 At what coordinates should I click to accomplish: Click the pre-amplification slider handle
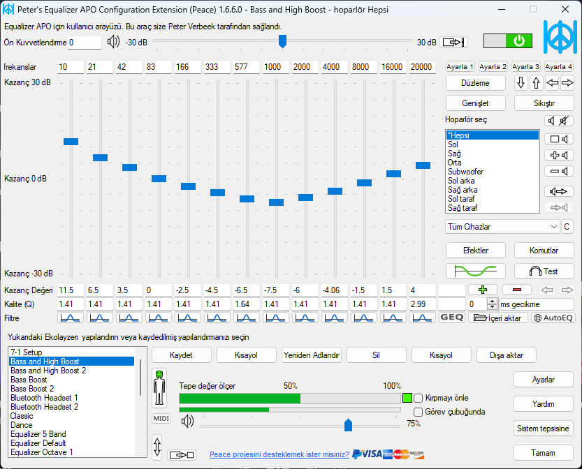(x=282, y=41)
